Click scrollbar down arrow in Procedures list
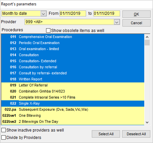153x143 pixels. click(147, 122)
